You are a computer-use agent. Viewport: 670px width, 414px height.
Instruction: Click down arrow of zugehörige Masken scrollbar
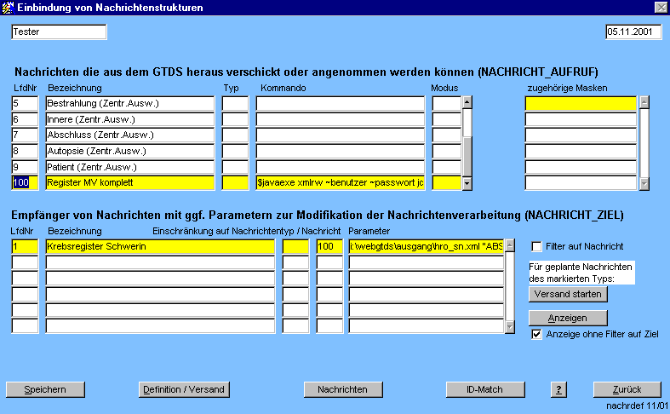click(644, 183)
